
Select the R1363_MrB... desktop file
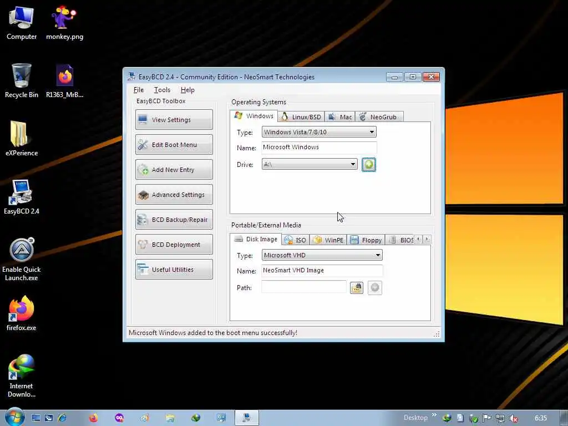pyautogui.click(x=64, y=81)
